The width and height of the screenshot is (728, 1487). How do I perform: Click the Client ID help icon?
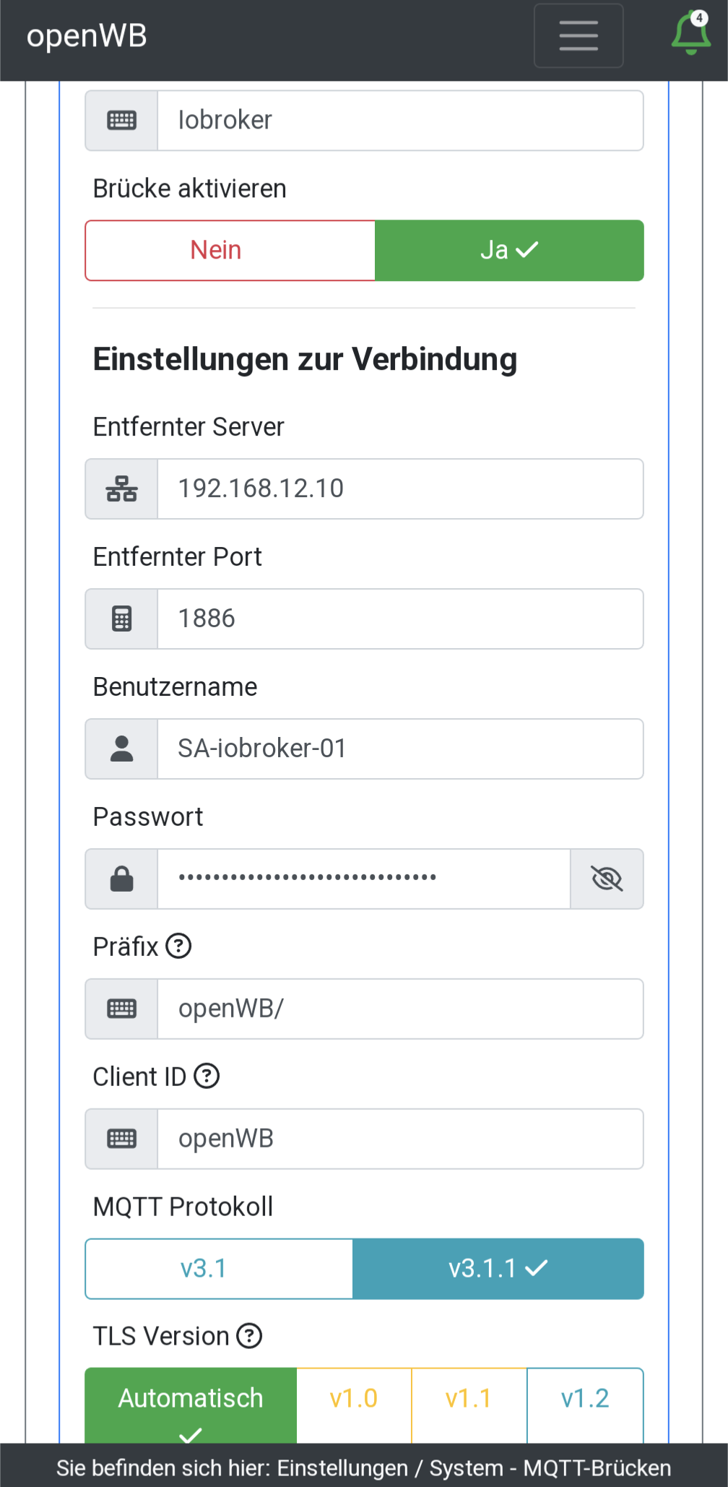tap(207, 1076)
